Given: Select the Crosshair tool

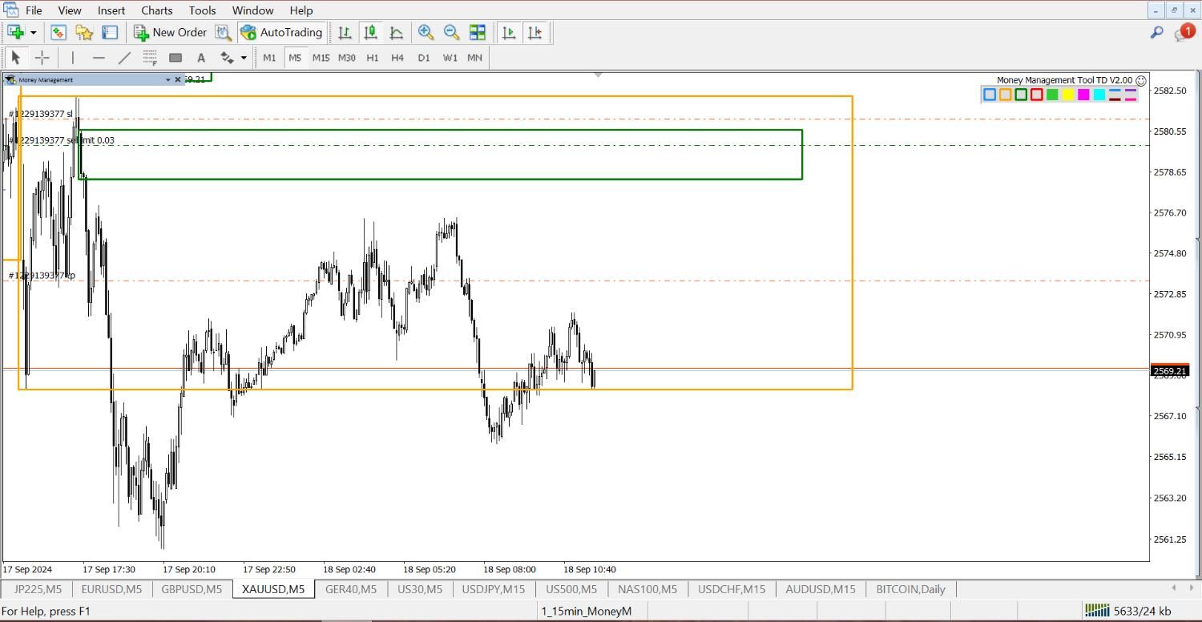Looking at the screenshot, I should [x=42, y=58].
